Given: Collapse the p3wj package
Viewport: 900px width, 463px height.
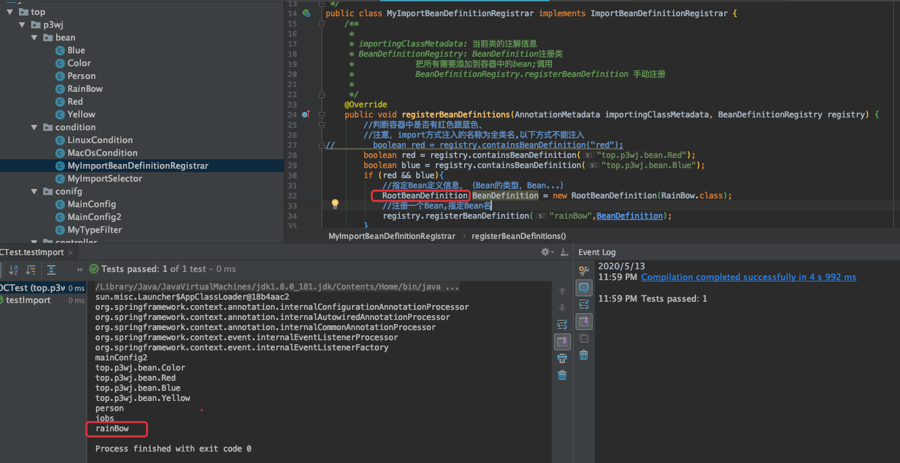Looking at the screenshot, I should coord(23,24).
